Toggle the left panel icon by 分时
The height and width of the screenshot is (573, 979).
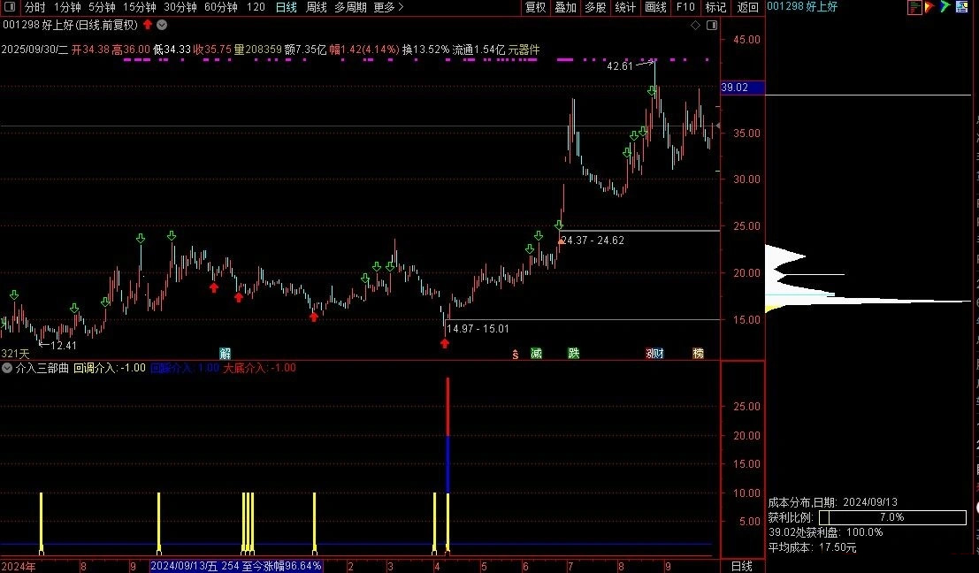tap(10, 7)
